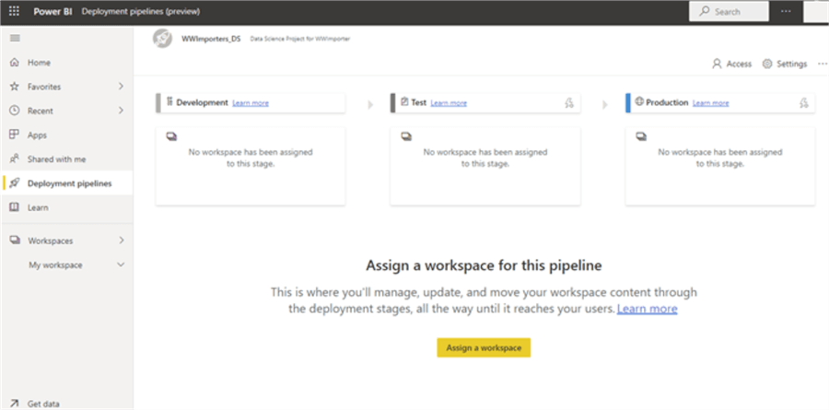The height and width of the screenshot is (410, 829).
Task: Open the top bar more options ellipsis
Action: point(786,12)
